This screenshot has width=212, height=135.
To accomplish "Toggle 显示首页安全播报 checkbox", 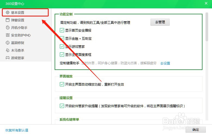I will click(62, 30).
